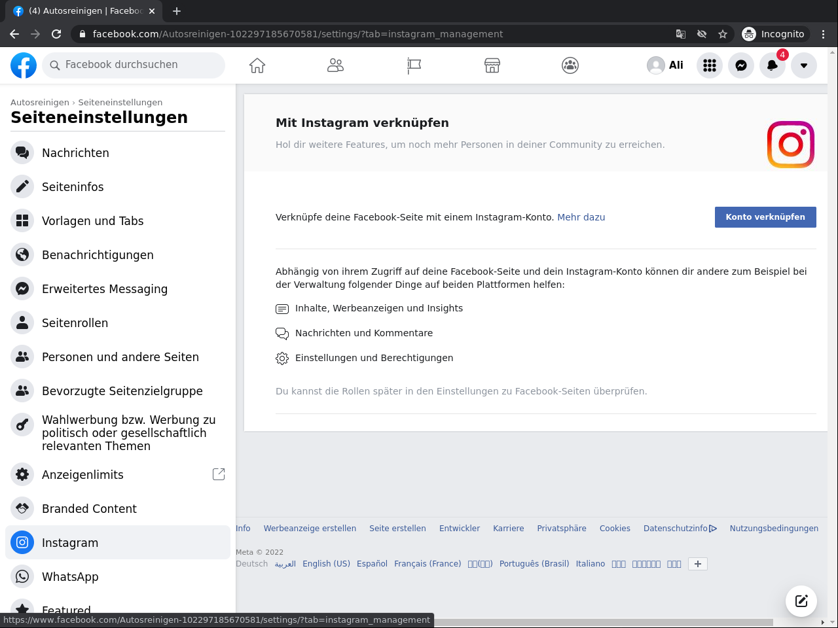Click the site lock icon in address bar
This screenshot has width=838, height=628.
pos(82,34)
